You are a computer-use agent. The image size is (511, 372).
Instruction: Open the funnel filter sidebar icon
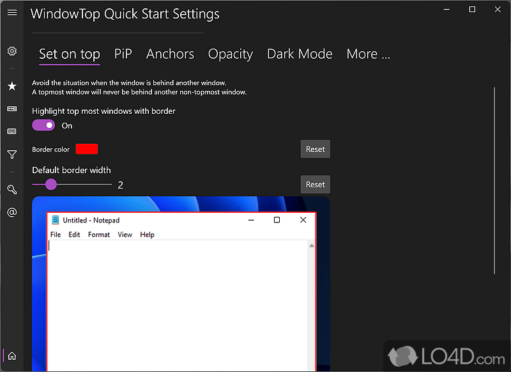[x=12, y=154]
